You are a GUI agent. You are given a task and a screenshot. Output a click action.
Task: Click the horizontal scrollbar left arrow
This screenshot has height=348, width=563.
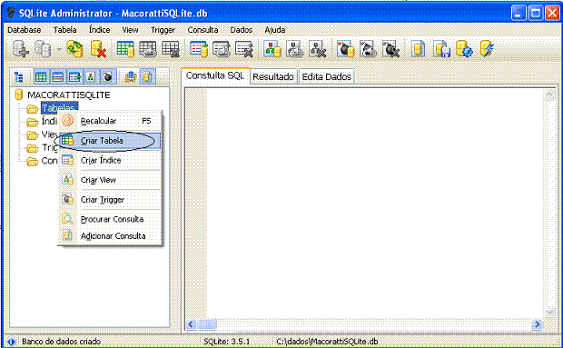[x=191, y=324]
